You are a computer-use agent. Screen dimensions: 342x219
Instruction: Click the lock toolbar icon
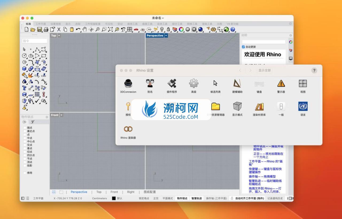tap(168, 30)
